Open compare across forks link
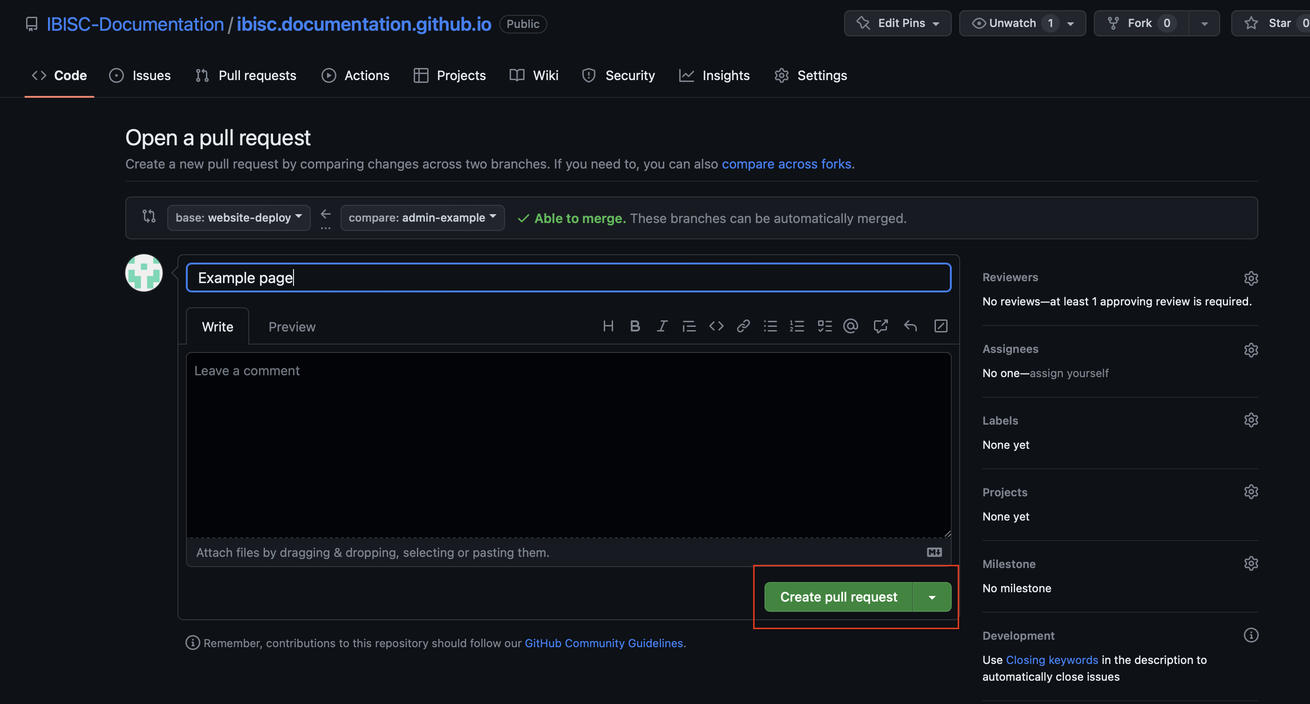Image resolution: width=1310 pixels, height=704 pixels. 786,164
